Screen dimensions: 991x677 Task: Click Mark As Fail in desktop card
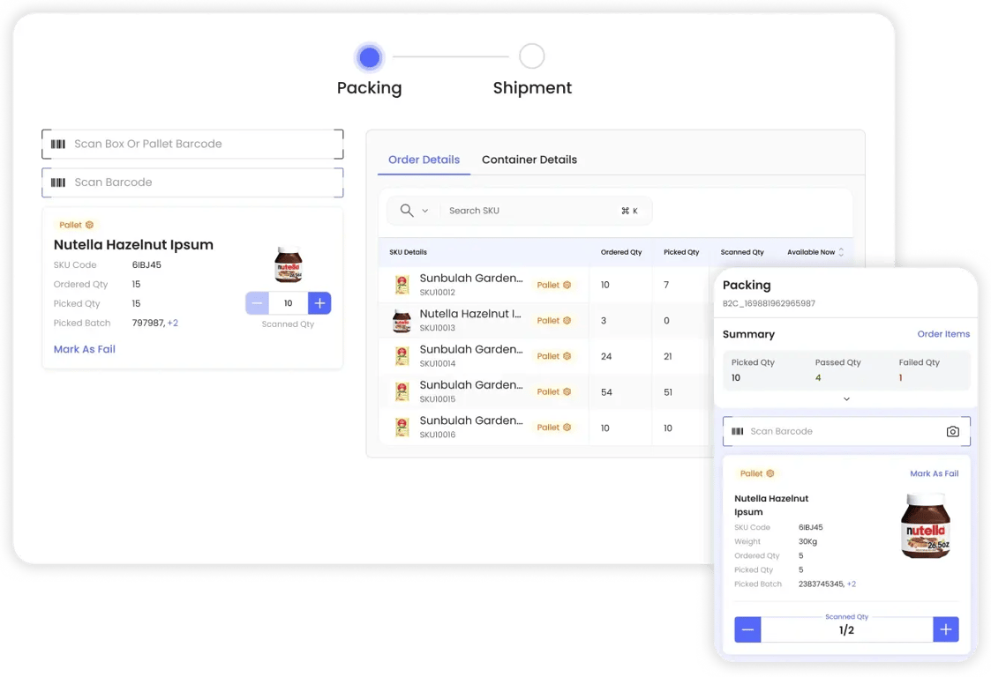(x=85, y=349)
